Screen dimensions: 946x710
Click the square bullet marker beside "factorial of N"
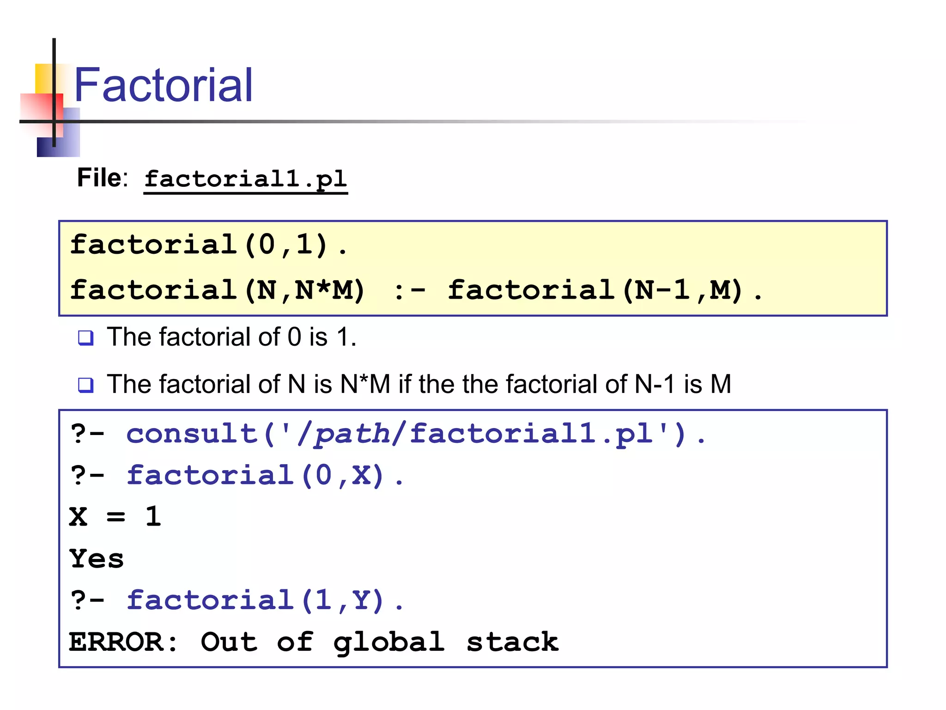pos(86,385)
